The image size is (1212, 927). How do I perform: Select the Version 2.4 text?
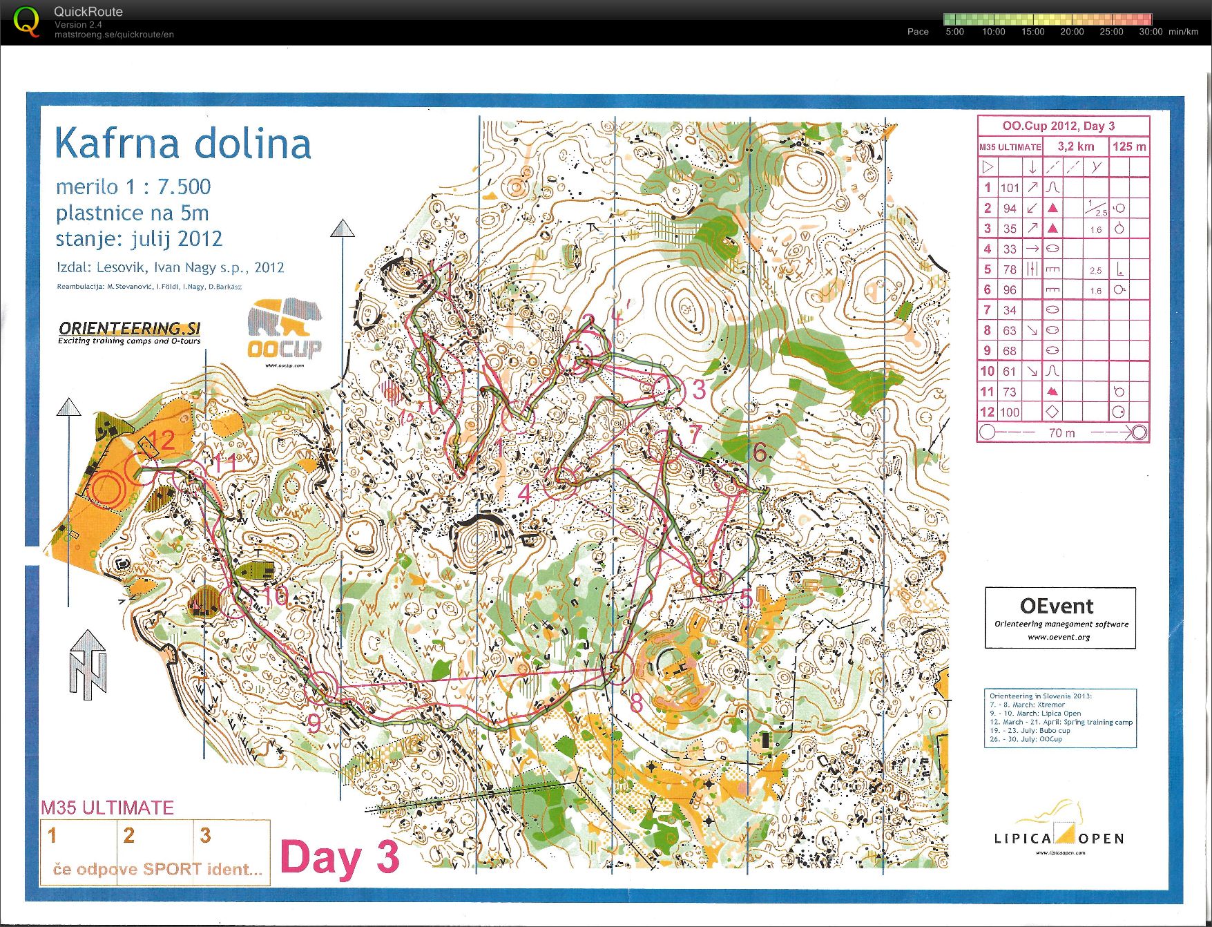78,24
